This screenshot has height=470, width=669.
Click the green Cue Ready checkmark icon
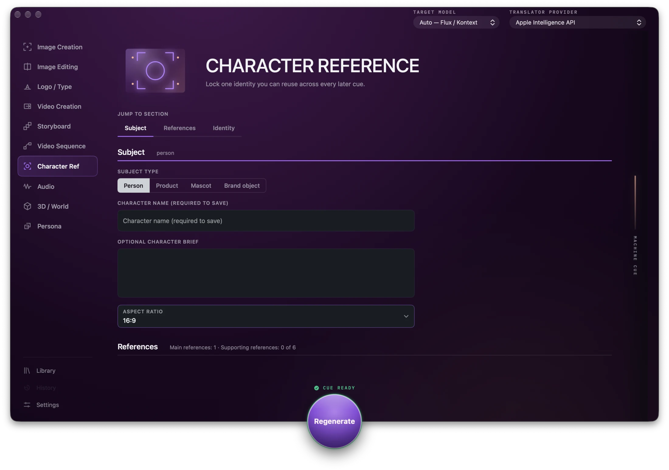(x=317, y=388)
